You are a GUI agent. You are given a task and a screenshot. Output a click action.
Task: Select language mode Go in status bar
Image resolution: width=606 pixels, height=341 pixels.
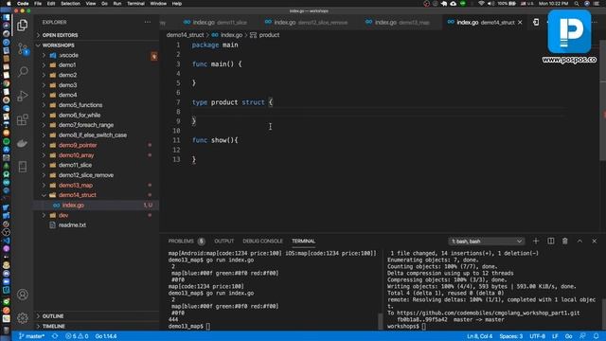point(568,336)
